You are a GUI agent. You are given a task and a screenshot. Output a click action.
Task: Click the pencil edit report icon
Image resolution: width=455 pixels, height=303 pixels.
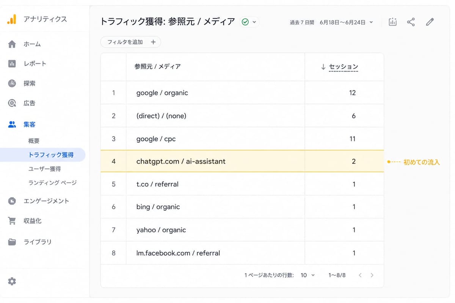[x=430, y=22]
